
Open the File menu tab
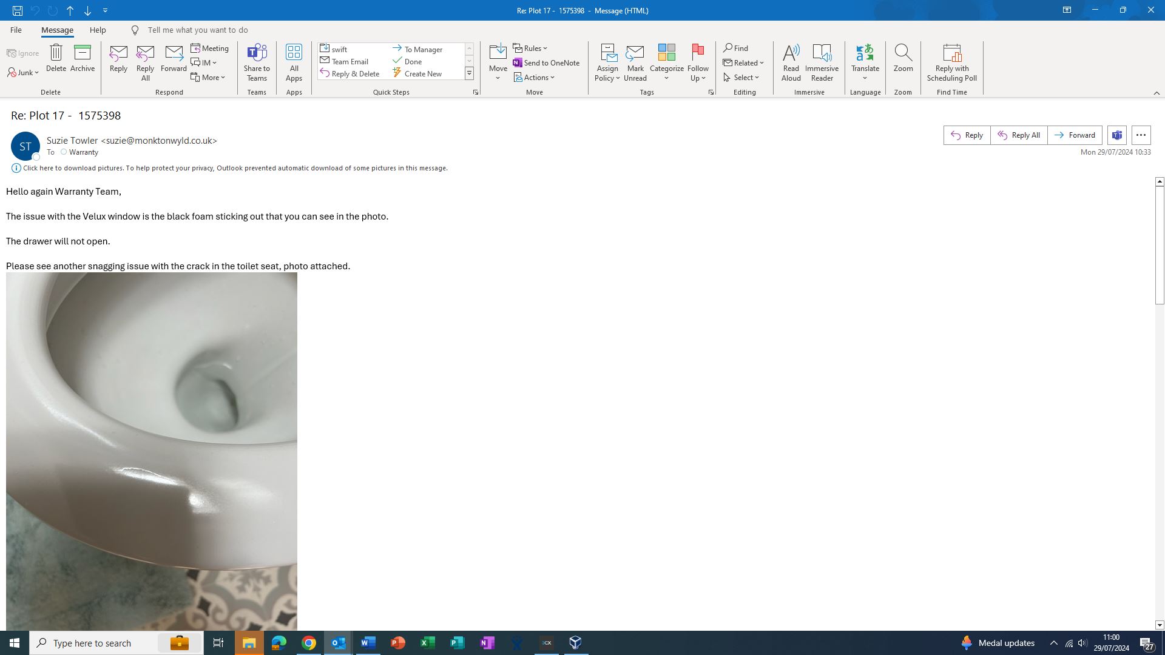(x=16, y=30)
